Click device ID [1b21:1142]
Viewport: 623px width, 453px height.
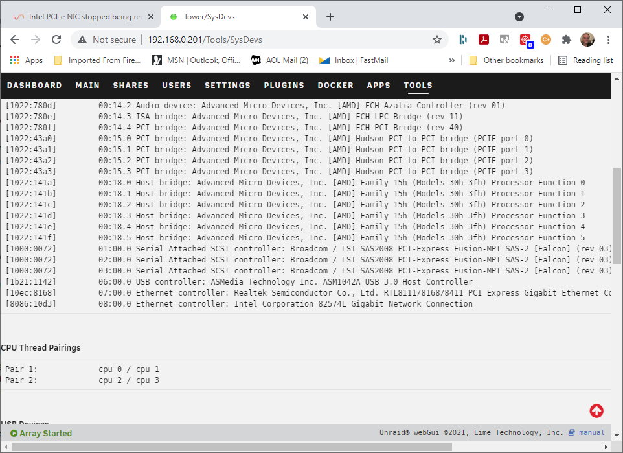tap(31, 281)
